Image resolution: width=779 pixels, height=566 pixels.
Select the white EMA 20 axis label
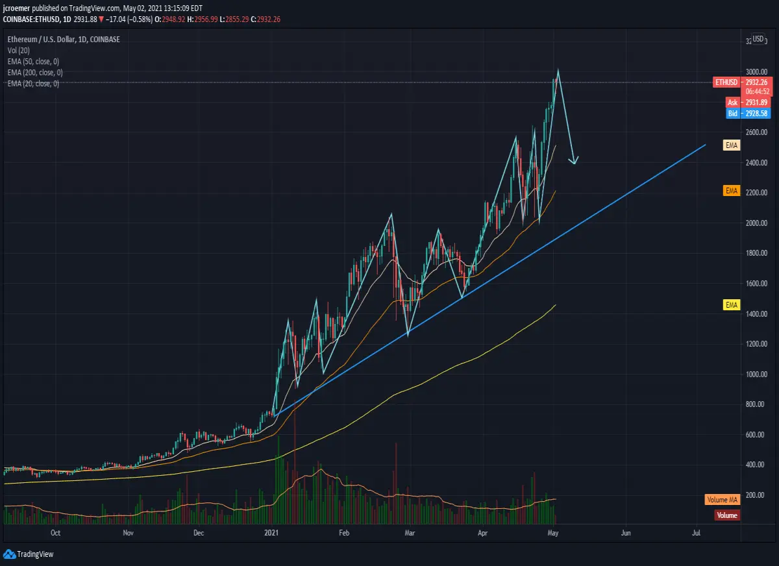point(732,145)
